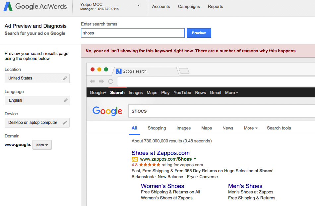Click the Preview button

(199, 33)
